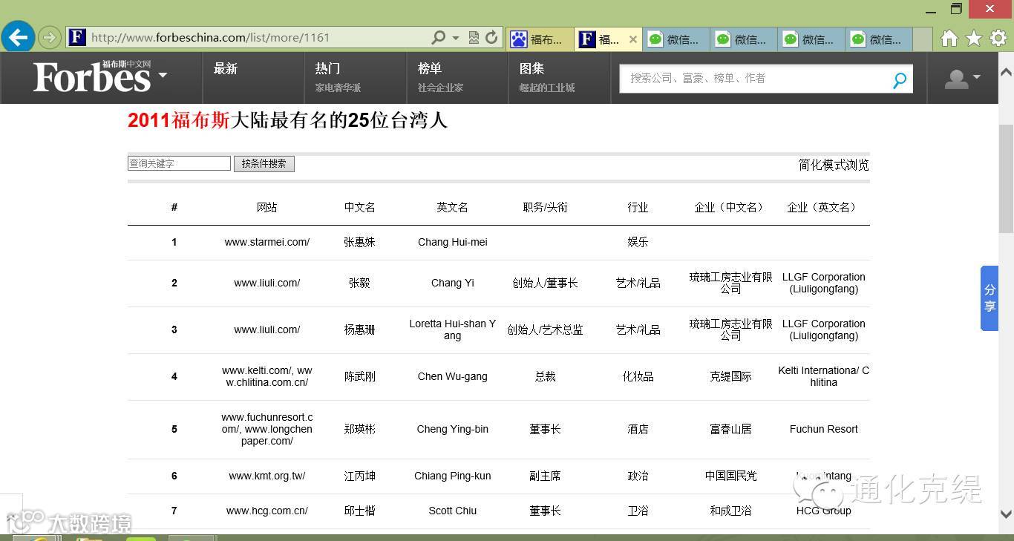This screenshot has height=541, width=1014.
Task: Click the name 张惠妹 in row 1
Action: click(360, 242)
